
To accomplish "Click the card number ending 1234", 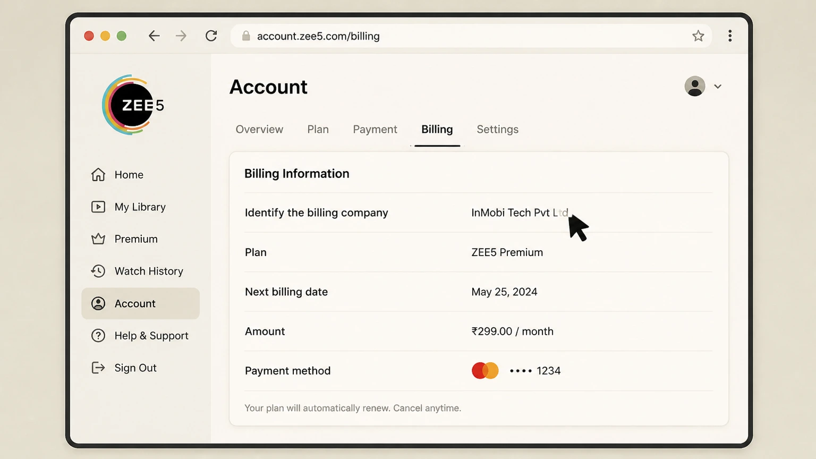I will (535, 371).
